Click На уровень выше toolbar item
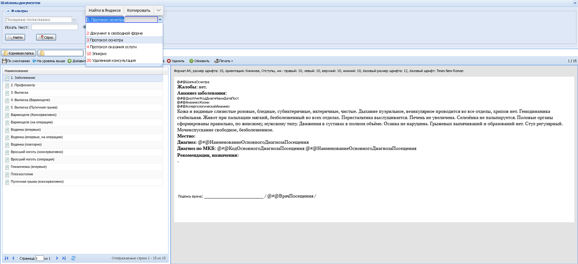This screenshot has height=264, width=578. [49, 61]
